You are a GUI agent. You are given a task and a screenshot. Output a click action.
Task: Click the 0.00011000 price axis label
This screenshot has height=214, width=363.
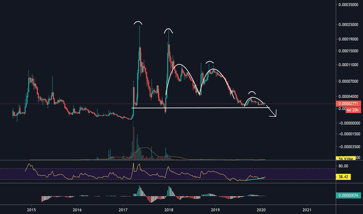[x=348, y=65]
